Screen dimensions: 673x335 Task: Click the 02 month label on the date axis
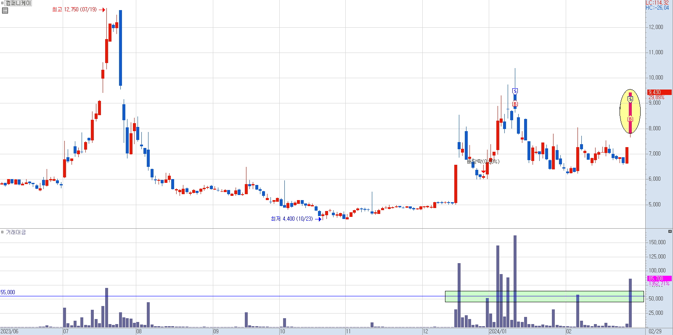tap(569, 331)
